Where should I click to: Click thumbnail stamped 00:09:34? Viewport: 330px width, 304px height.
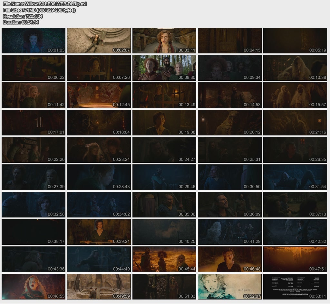coord(230,68)
